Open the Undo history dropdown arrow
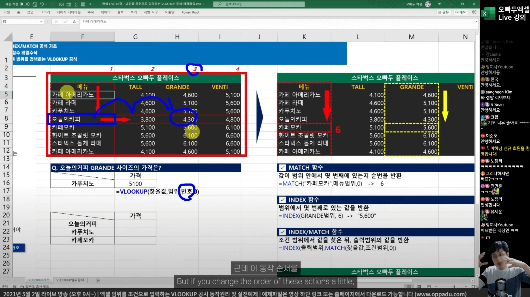This screenshot has height=297, width=530. point(46,4)
